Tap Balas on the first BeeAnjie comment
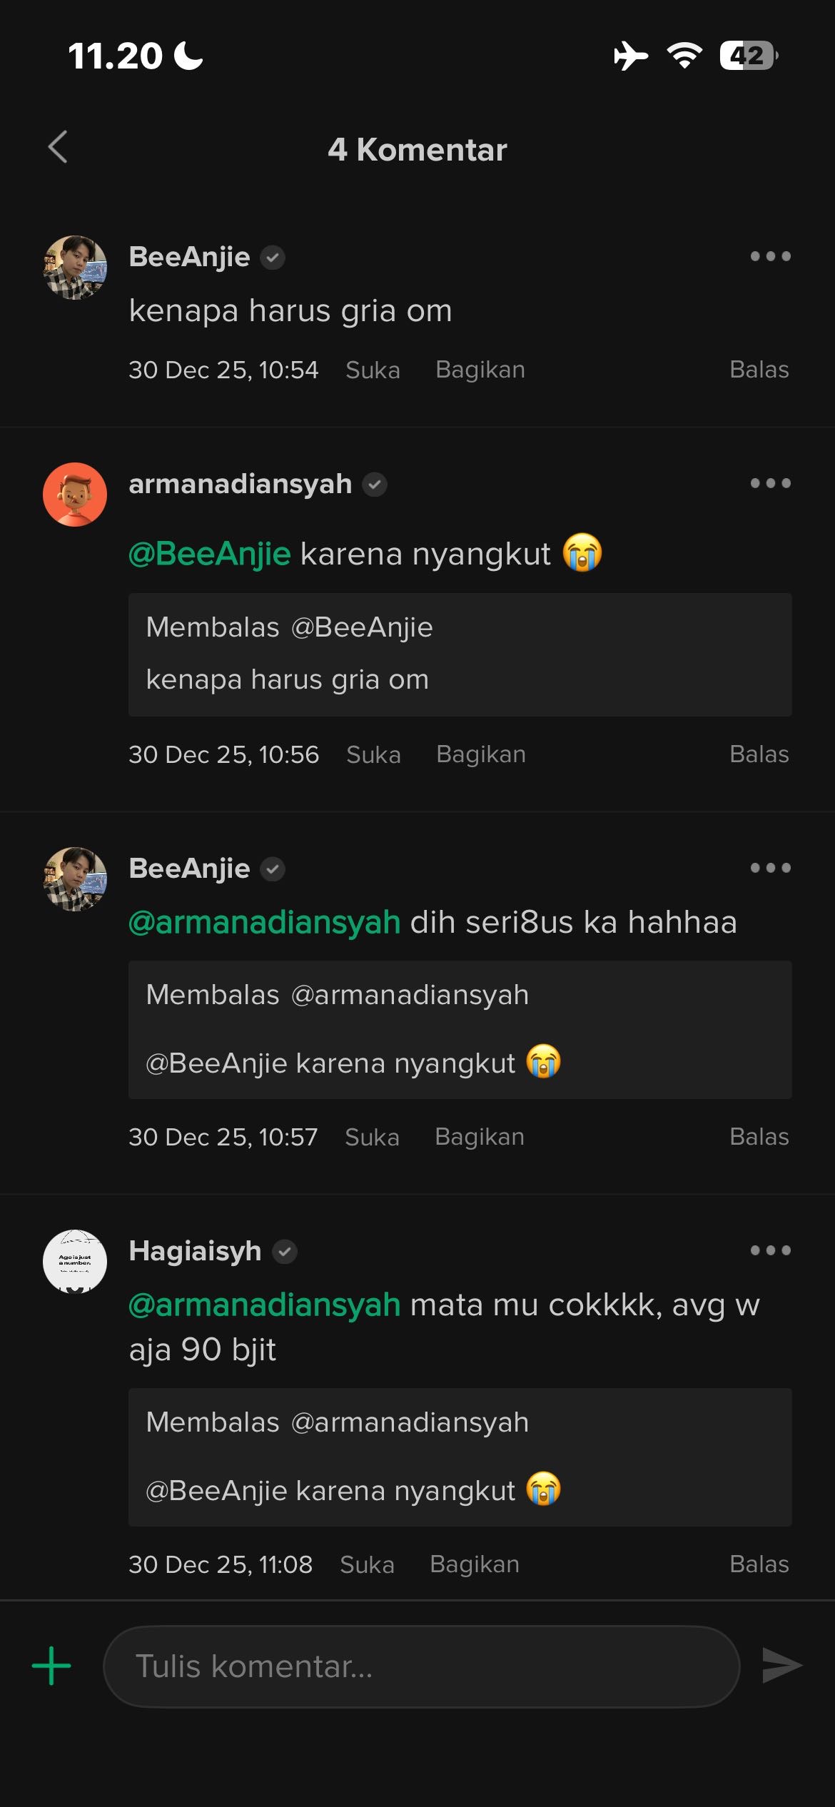This screenshot has width=835, height=1807. (x=759, y=370)
